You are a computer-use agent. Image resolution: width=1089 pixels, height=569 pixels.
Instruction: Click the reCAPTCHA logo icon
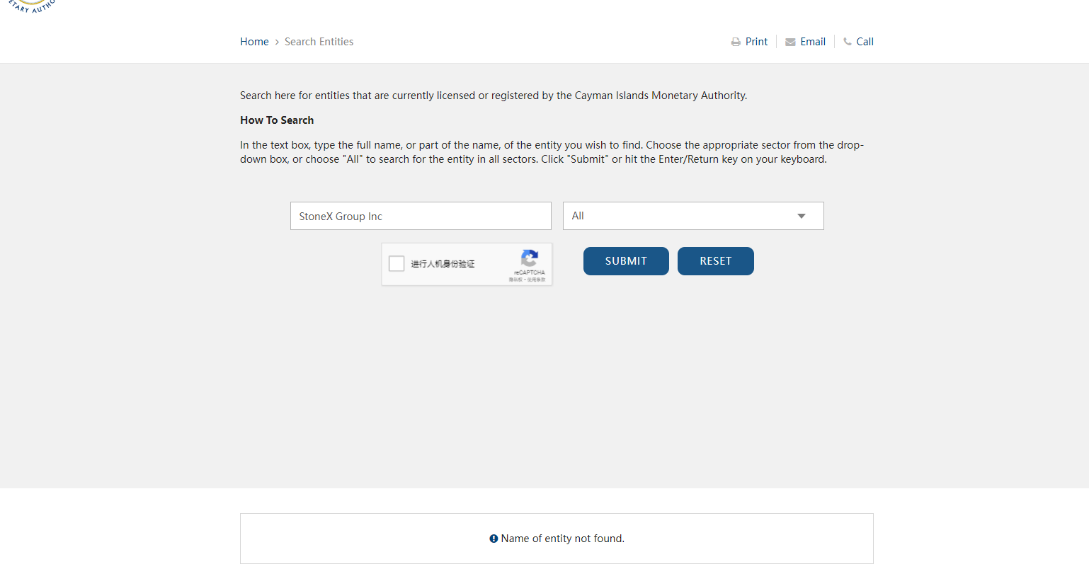(x=530, y=258)
